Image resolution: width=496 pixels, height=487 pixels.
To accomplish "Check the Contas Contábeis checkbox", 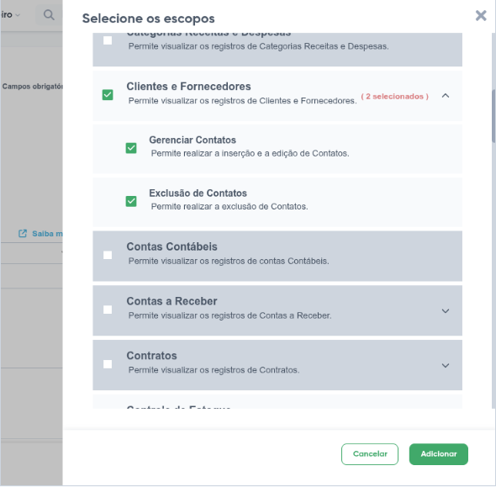I will (108, 255).
